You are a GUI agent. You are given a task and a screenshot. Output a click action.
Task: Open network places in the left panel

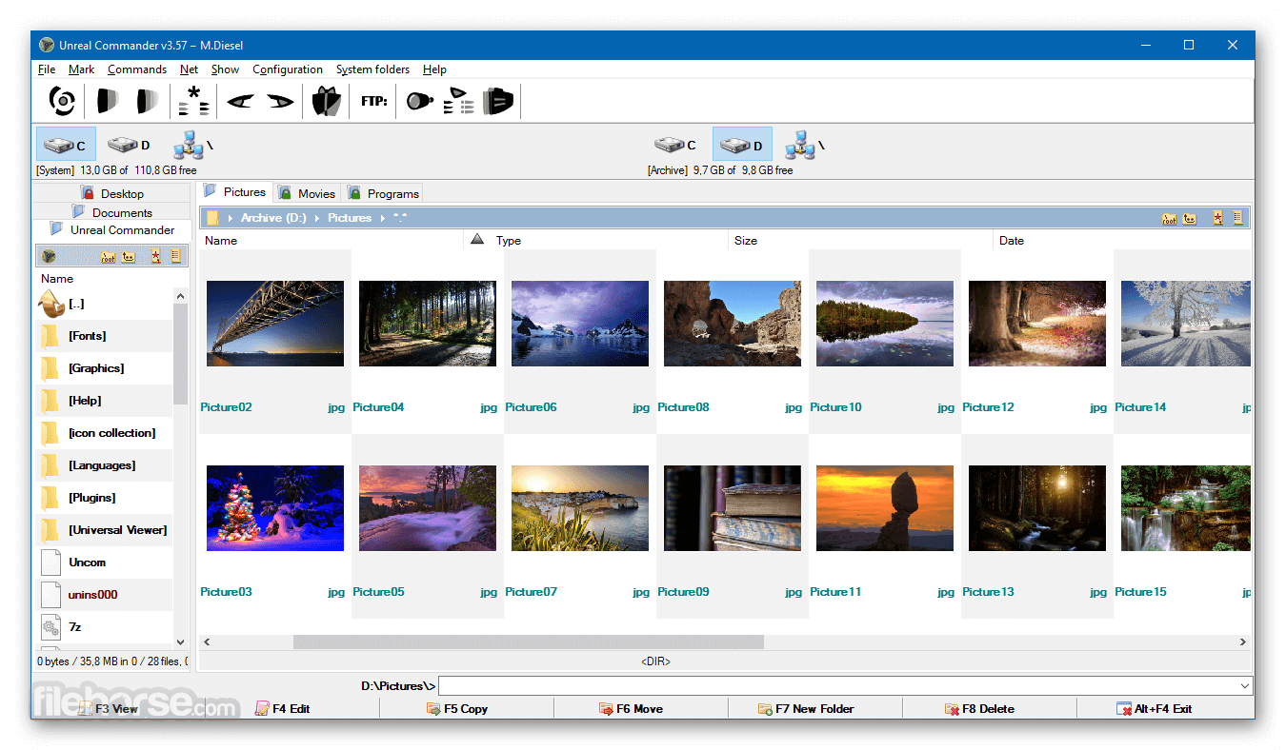[x=192, y=145]
